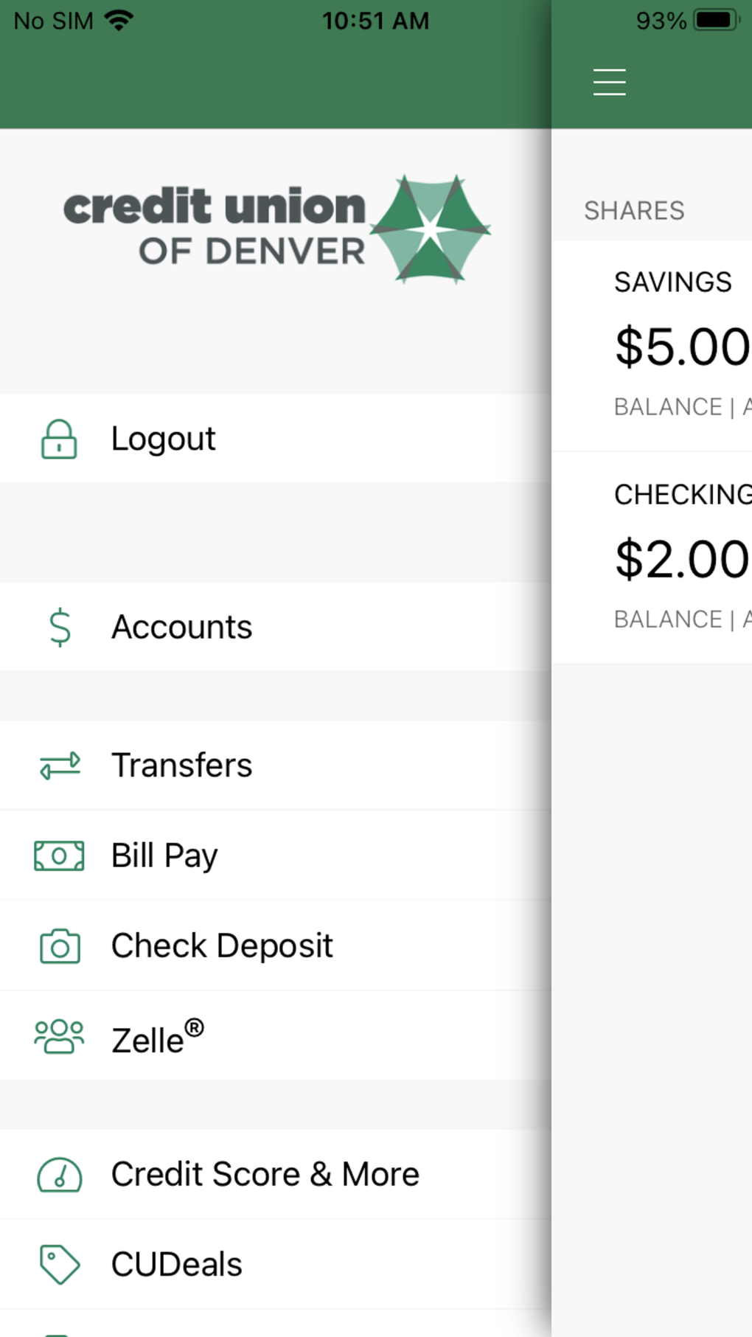
Task: Choose the Check Deposit menu entry
Action: 222,946
